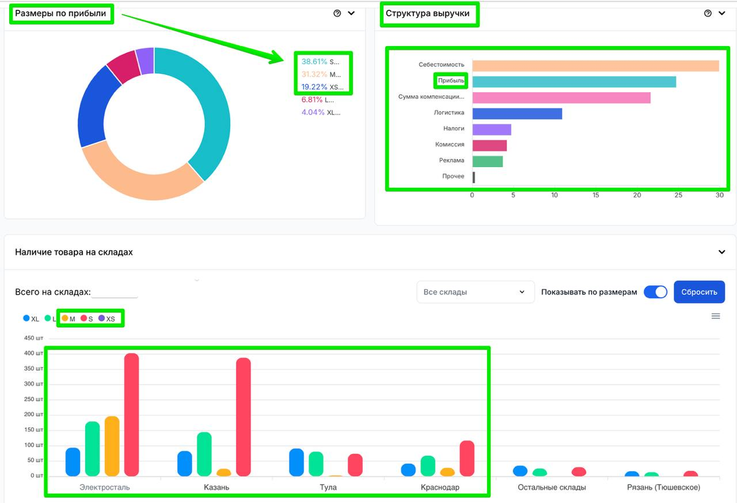This screenshot has width=737, height=503.
Task: Collapse the Размеры по прибыли panel chevron
Action: tap(351, 13)
